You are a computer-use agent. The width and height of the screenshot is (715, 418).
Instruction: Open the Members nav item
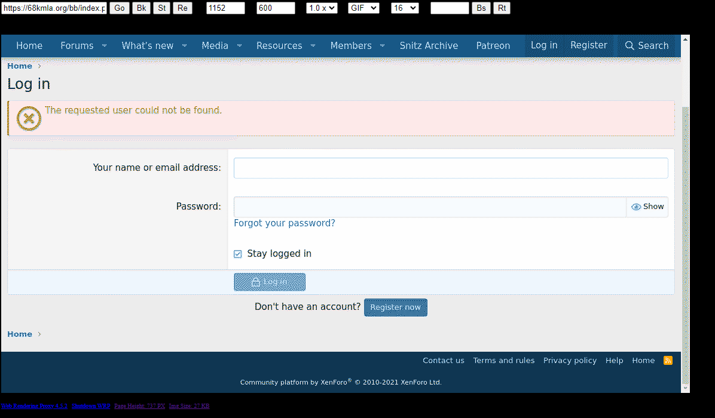351,45
